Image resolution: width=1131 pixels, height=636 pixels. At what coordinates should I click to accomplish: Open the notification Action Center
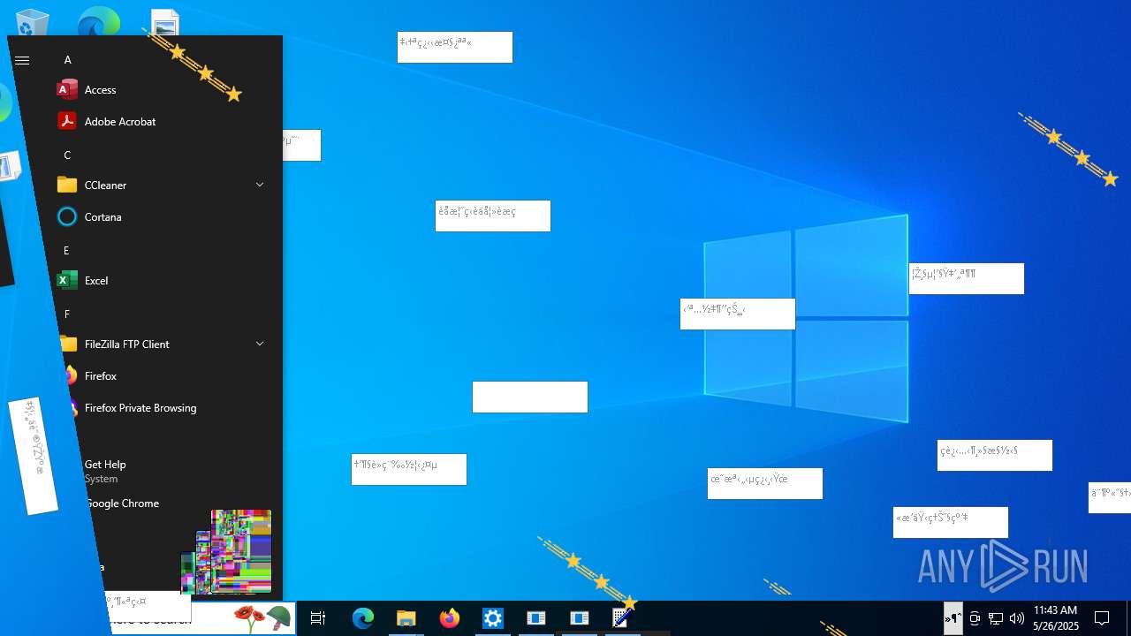click(1102, 618)
